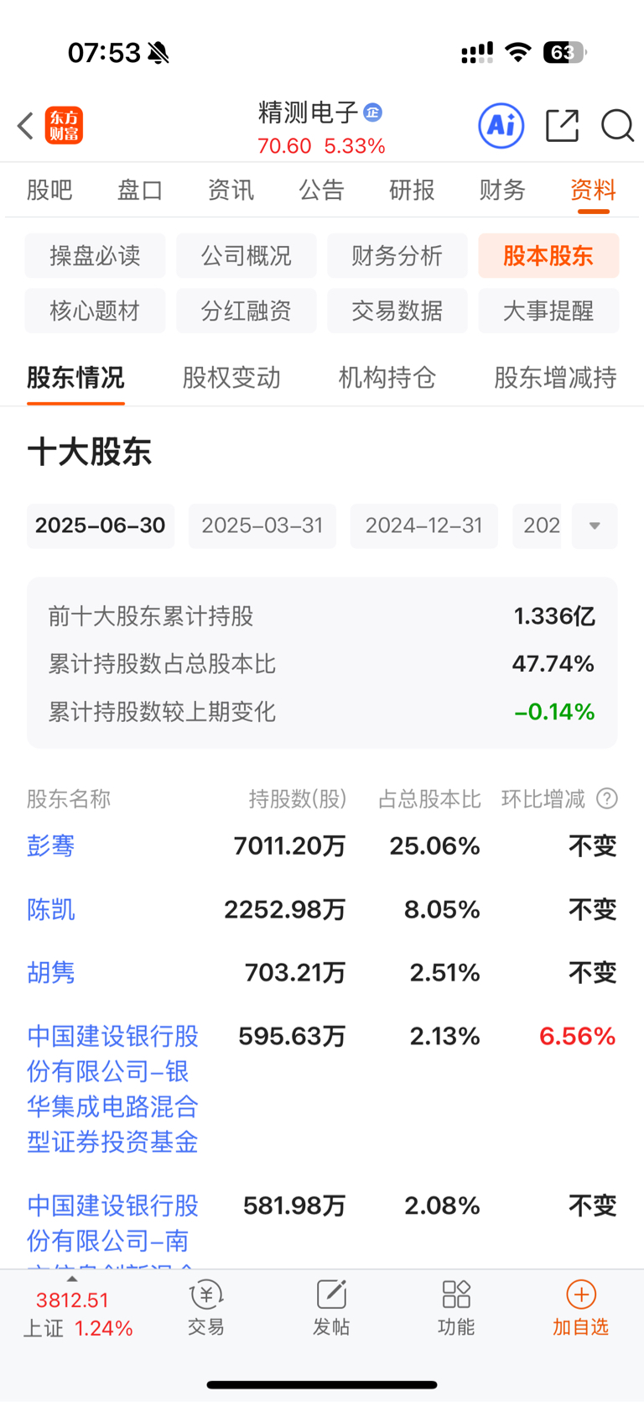Select the 2024-12-31 date chip
The image size is (644, 1402).
pos(424,526)
